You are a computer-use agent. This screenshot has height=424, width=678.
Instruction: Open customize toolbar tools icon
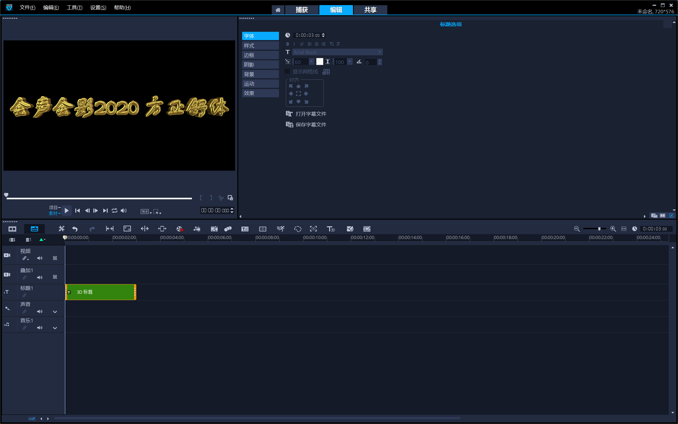tap(61, 229)
